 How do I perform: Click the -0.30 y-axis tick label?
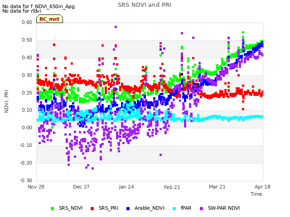pos(26,180)
